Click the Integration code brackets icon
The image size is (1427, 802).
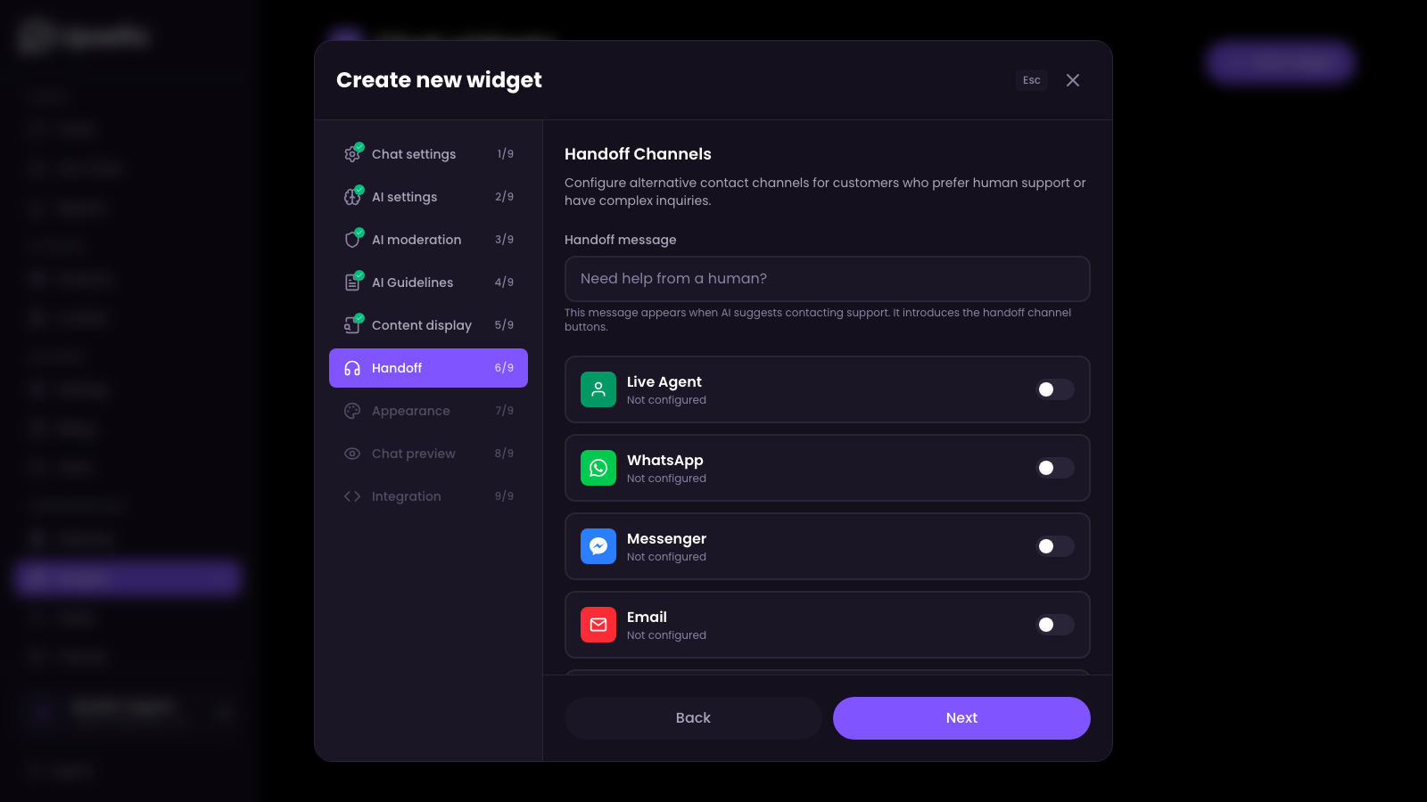[x=352, y=496]
